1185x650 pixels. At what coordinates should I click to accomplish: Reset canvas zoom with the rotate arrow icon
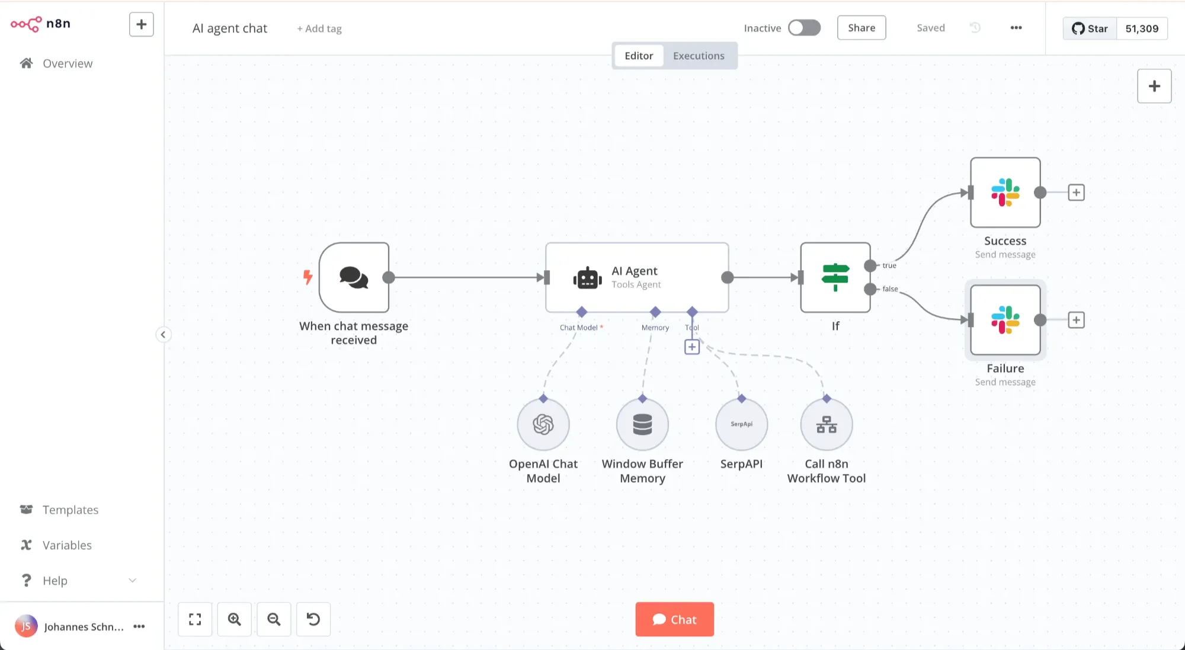pyautogui.click(x=313, y=619)
